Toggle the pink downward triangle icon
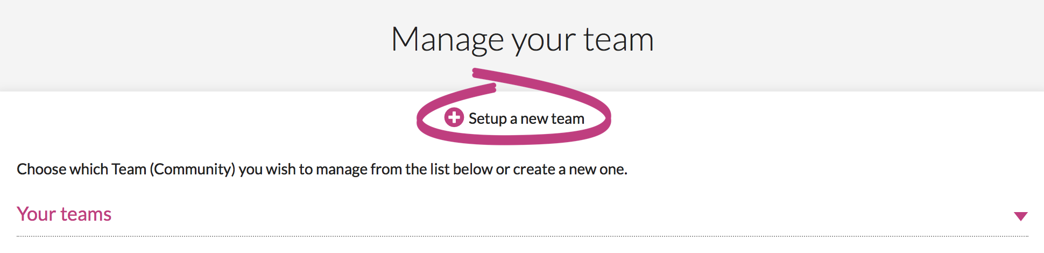 pos(1020,216)
